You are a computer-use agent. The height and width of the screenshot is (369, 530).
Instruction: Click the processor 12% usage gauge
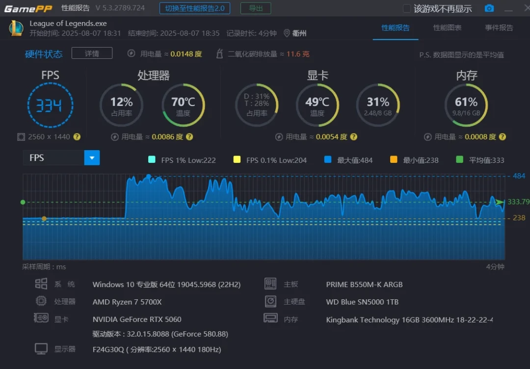click(x=121, y=105)
